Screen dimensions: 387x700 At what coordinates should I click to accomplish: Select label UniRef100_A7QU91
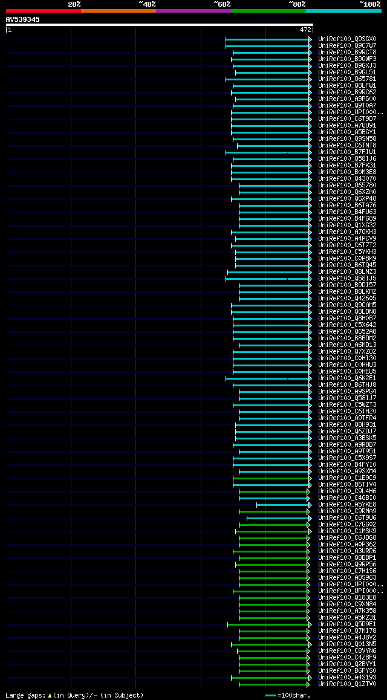347,126
